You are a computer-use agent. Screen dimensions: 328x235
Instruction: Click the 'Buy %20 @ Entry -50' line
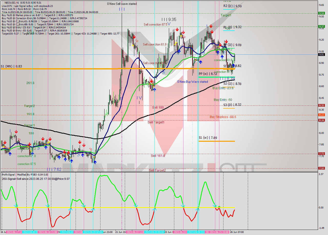[x=34, y=30]
